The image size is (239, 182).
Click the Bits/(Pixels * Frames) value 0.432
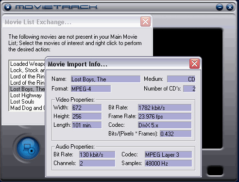176,134
